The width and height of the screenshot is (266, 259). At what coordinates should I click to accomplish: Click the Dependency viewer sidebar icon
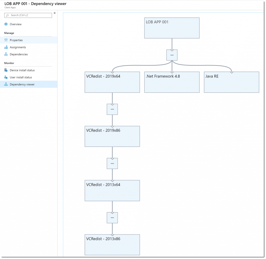coord(6,85)
